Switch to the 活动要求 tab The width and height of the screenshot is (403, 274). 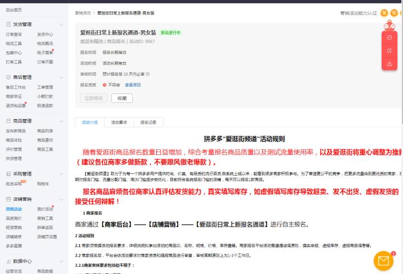[x=119, y=122]
